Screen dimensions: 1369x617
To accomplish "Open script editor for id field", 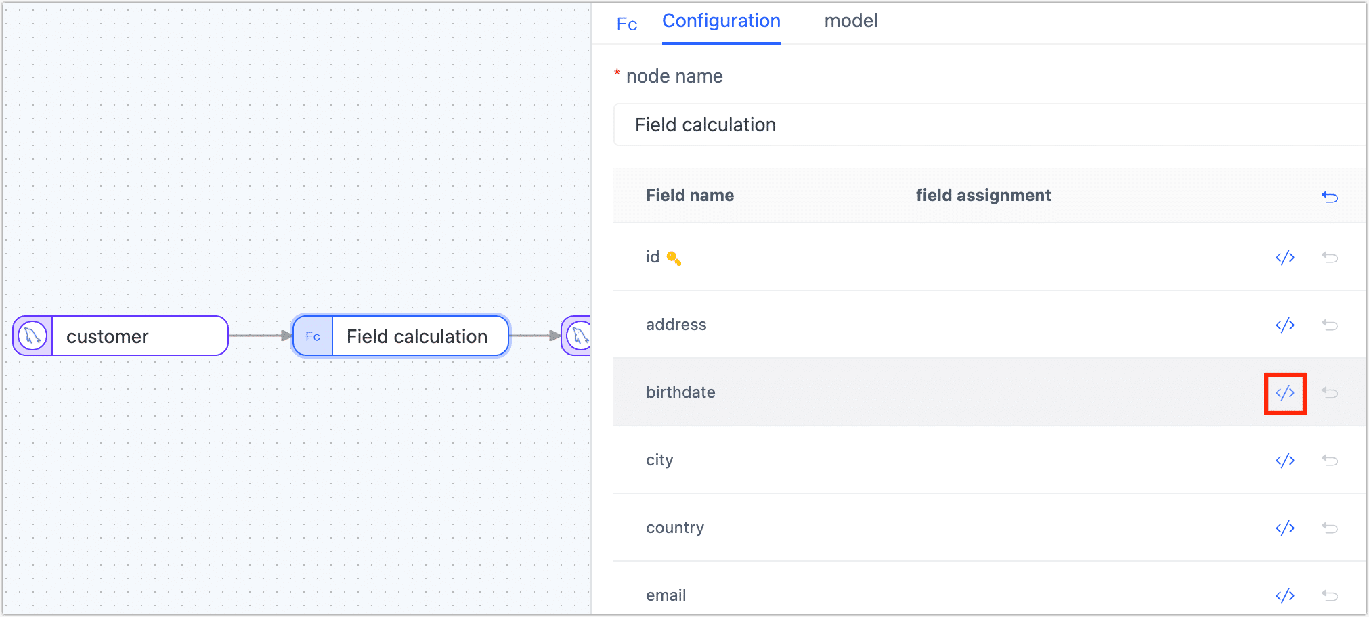I will pyautogui.click(x=1284, y=258).
